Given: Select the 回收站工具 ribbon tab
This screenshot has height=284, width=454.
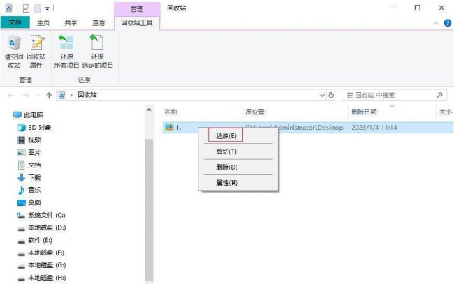Looking at the screenshot, I should click(137, 23).
